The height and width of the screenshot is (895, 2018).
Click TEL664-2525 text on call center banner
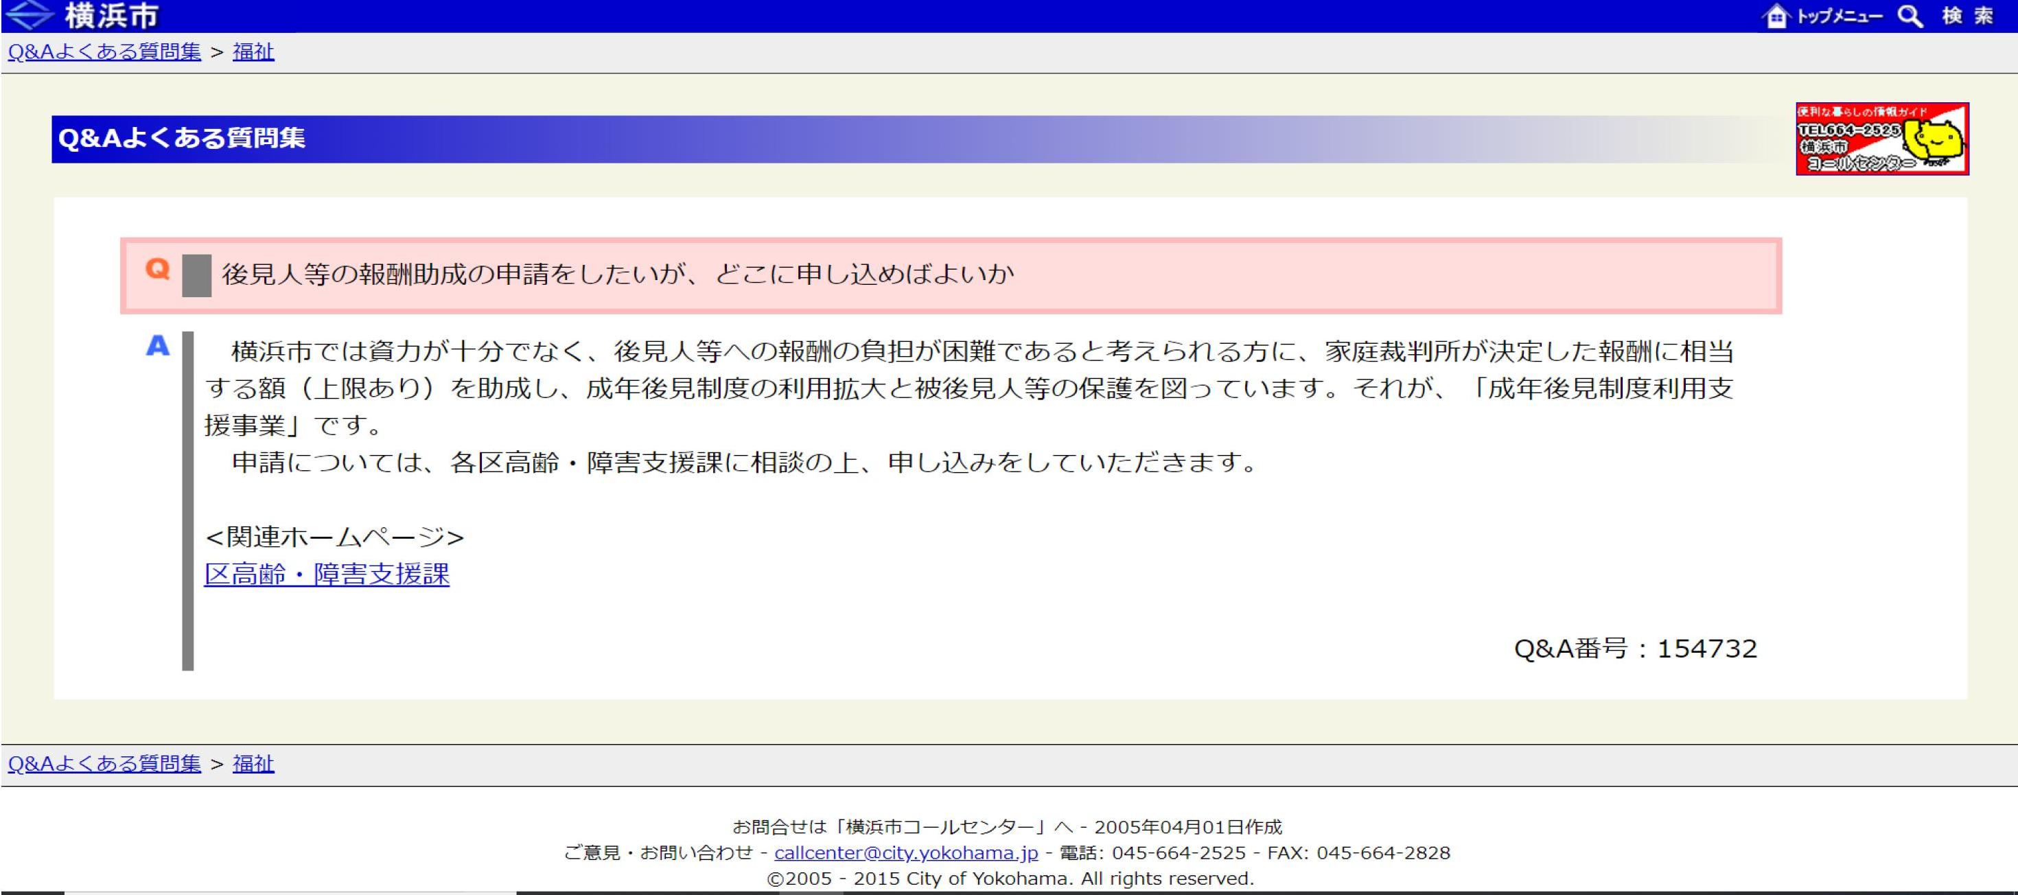coord(1847,130)
